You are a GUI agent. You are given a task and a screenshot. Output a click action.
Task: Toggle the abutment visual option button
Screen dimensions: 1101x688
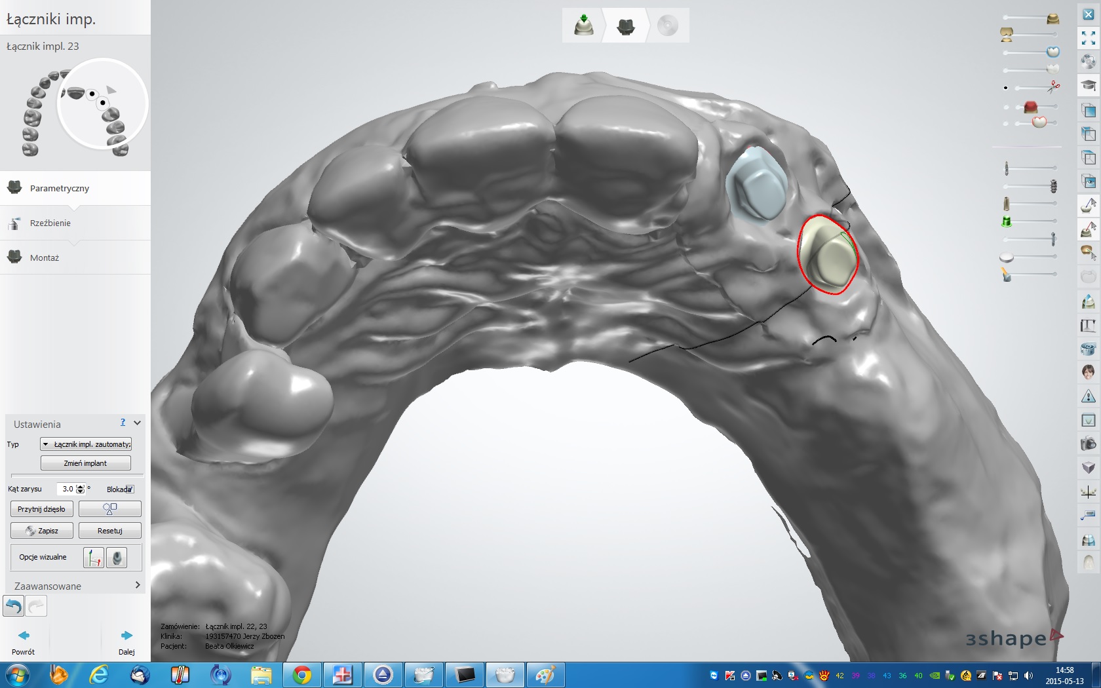point(117,558)
